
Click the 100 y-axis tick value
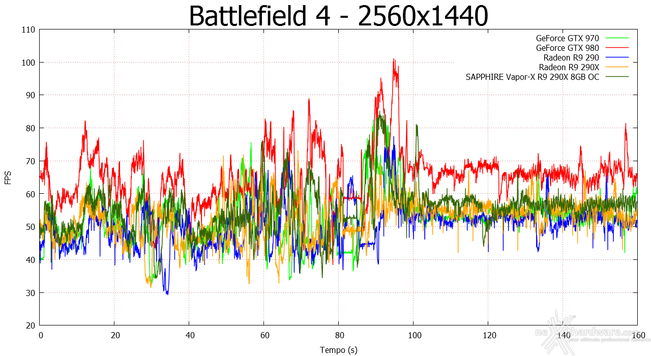(x=28, y=63)
